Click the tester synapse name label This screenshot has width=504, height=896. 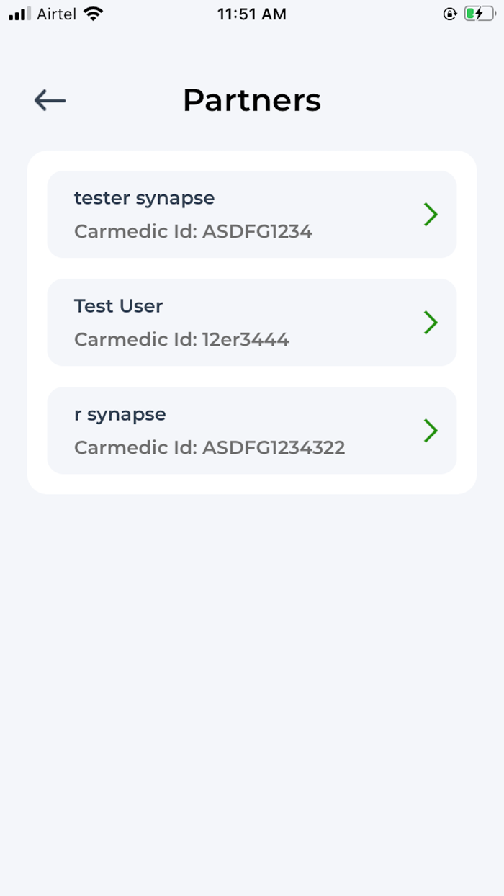(x=143, y=197)
